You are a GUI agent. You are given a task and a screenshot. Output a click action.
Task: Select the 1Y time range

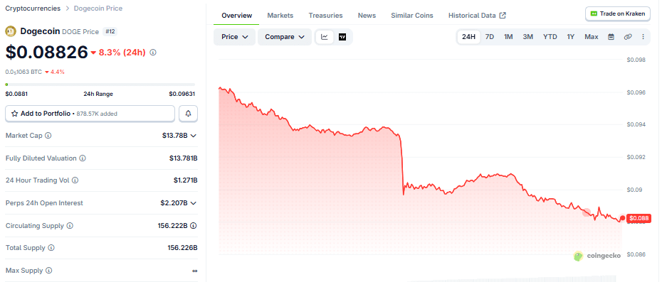(x=571, y=37)
